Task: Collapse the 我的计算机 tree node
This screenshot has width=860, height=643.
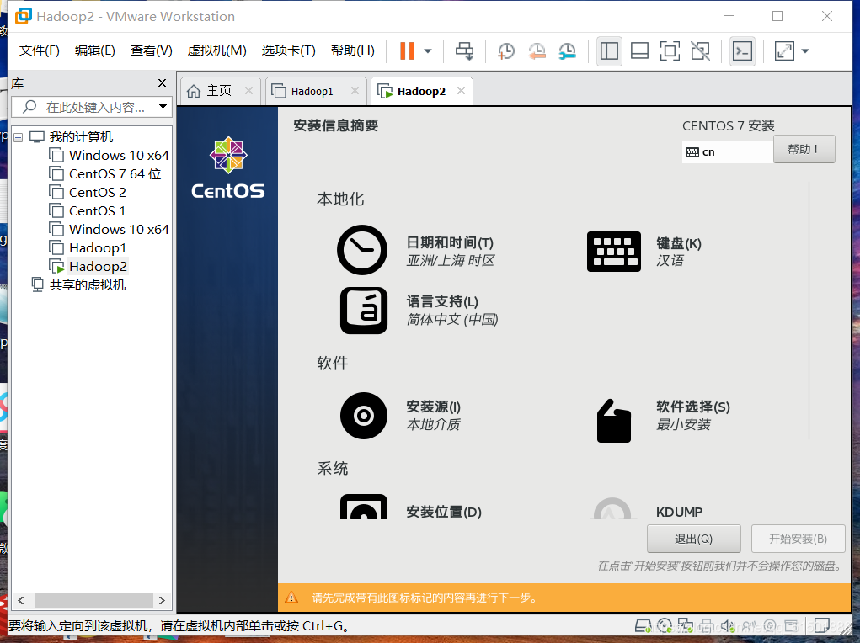Action: 18,137
